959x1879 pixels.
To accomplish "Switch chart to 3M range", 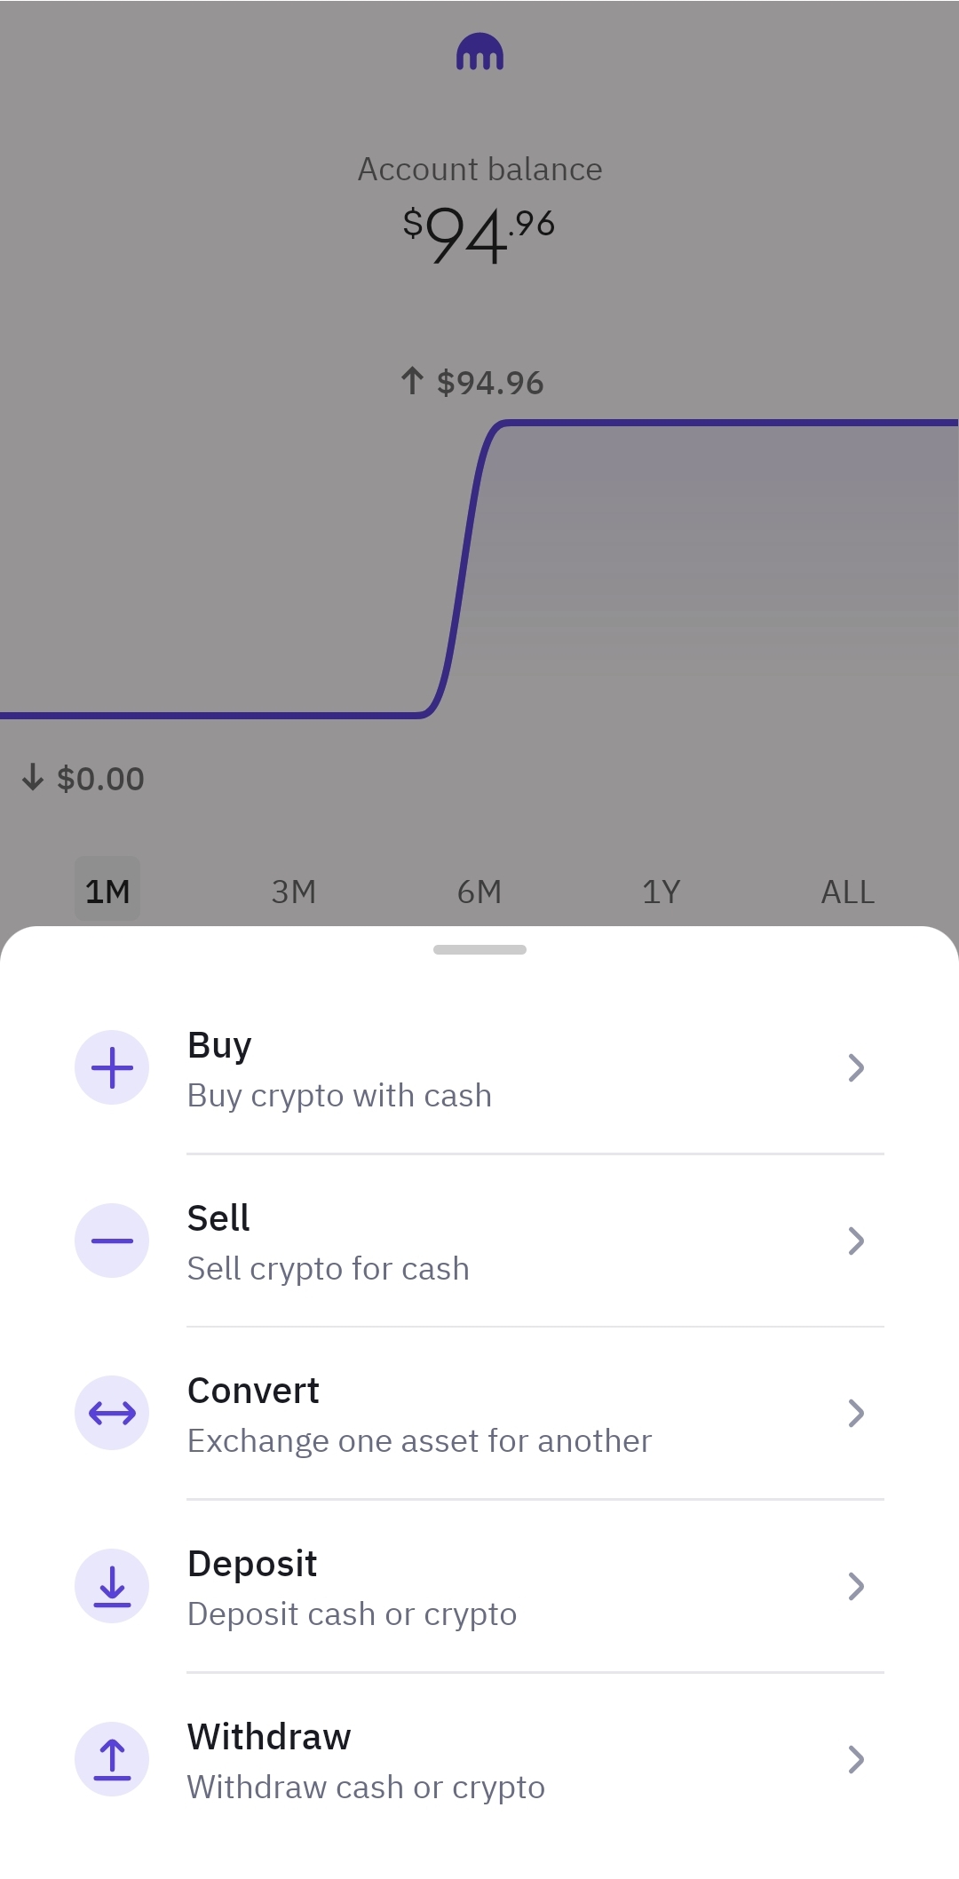I will (294, 891).
